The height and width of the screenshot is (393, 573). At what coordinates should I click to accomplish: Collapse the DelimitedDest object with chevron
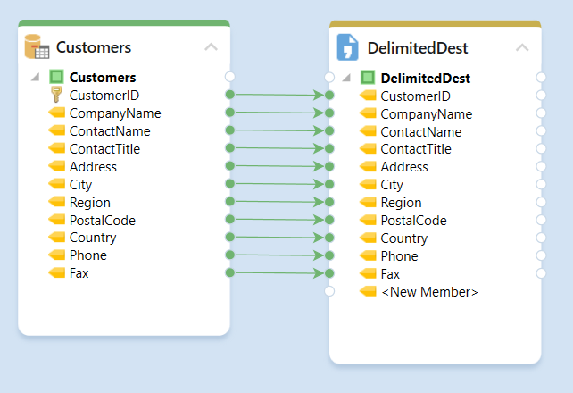[x=522, y=47]
